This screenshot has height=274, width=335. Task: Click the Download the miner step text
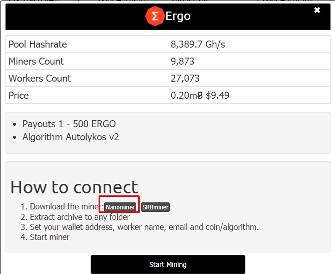click(67, 207)
